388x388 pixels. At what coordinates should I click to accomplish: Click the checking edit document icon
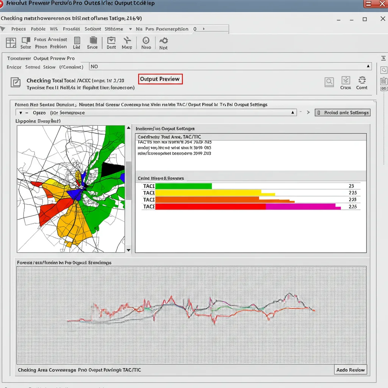(x=15, y=82)
